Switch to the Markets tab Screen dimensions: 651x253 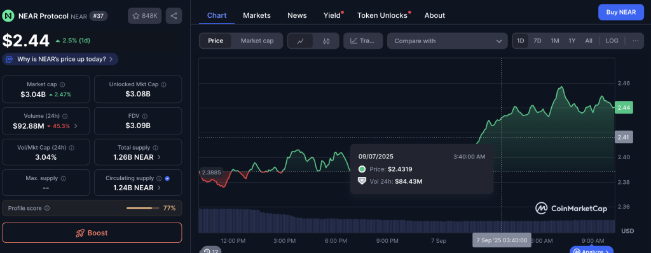tap(257, 15)
